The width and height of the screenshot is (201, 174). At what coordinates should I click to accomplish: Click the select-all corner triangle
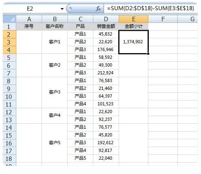(x=9, y=19)
